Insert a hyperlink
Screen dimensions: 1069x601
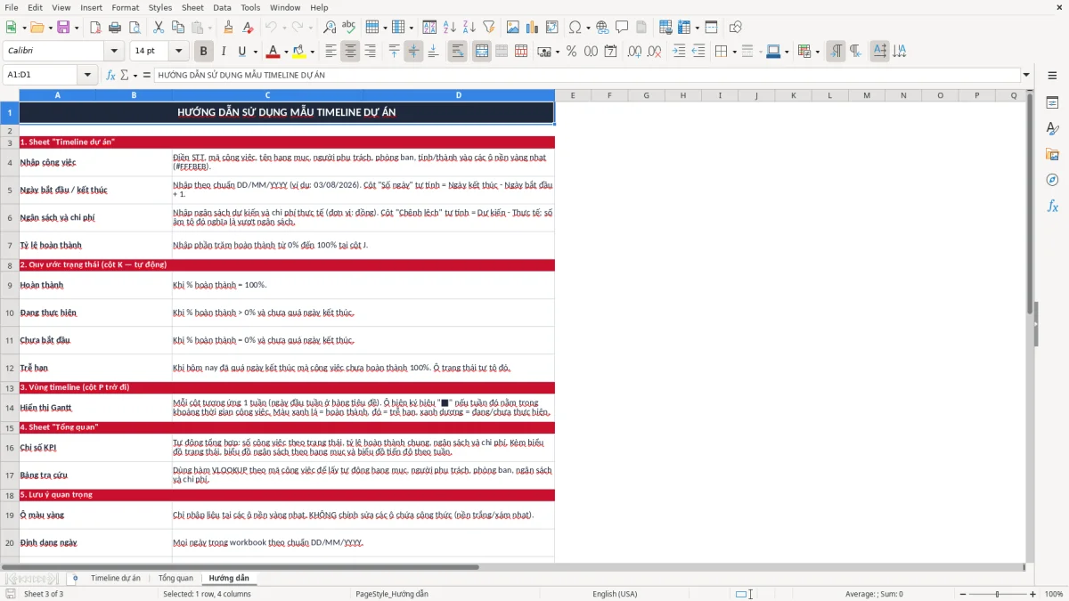pyautogui.click(x=602, y=28)
